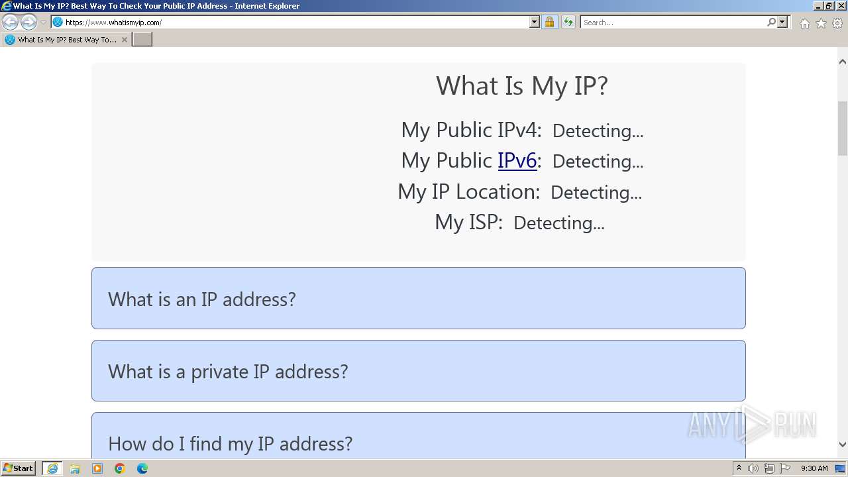Viewport: 848px width, 477px height.
Task: Open the Windows Start menu
Action: coord(19,468)
